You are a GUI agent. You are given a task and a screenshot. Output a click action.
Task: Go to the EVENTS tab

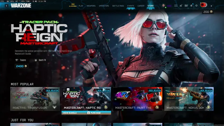[x=131, y=6]
